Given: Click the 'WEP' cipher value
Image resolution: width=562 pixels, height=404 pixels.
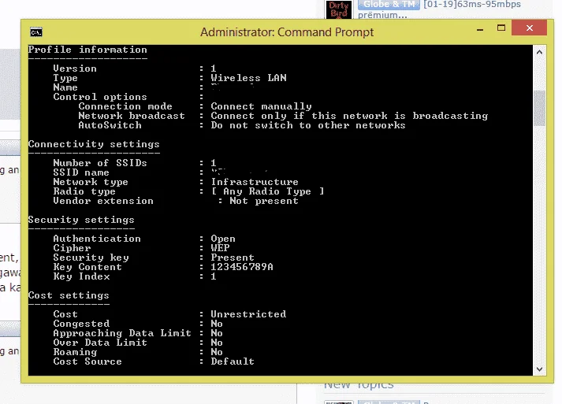Looking at the screenshot, I should (220, 248).
